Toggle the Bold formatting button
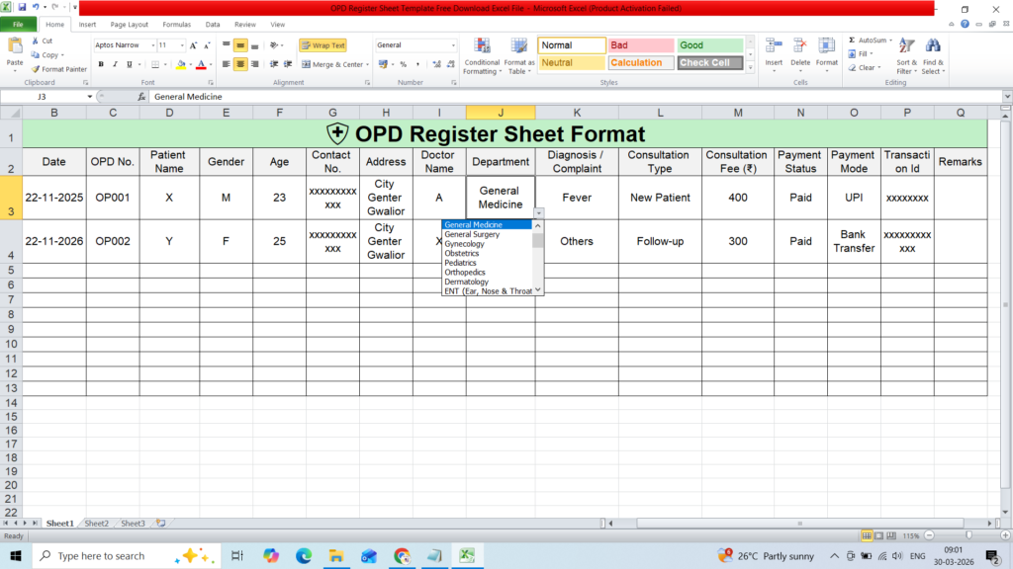 (x=101, y=64)
